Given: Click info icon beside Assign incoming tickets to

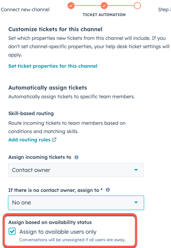Looking at the screenshot, I should tap(77, 157).
